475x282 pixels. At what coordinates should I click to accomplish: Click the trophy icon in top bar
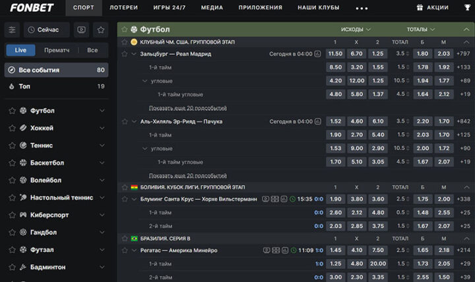tap(468, 7)
